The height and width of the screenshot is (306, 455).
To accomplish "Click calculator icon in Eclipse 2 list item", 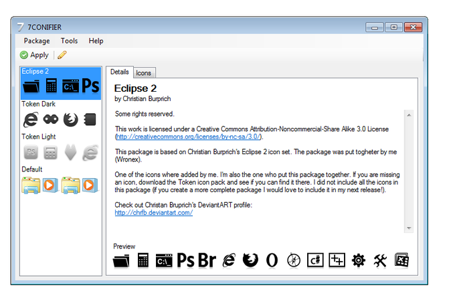I will coord(52,86).
